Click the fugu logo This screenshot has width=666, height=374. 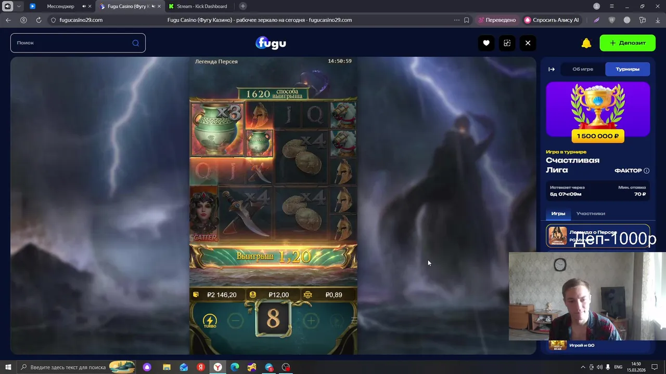(271, 43)
